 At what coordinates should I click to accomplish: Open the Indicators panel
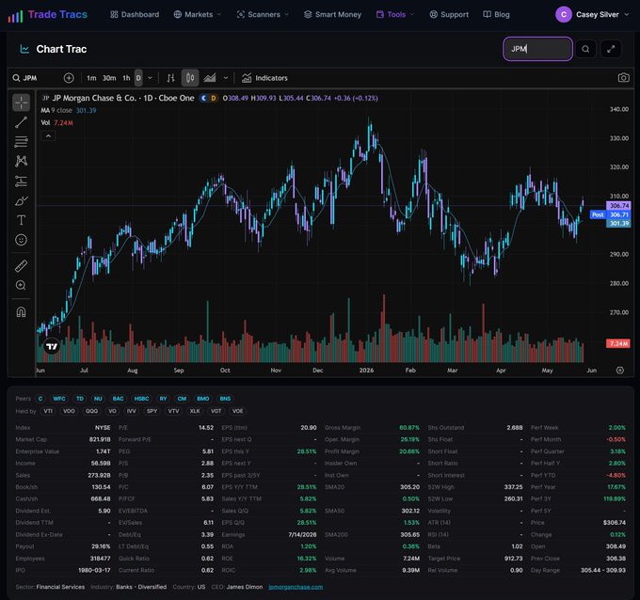coord(264,78)
